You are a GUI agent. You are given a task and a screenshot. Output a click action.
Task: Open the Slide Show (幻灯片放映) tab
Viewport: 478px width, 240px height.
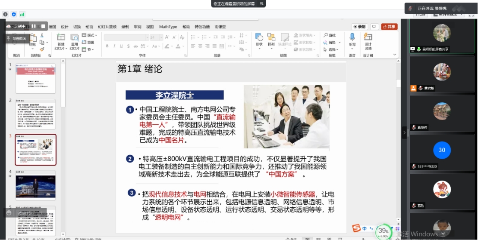click(107, 27)
